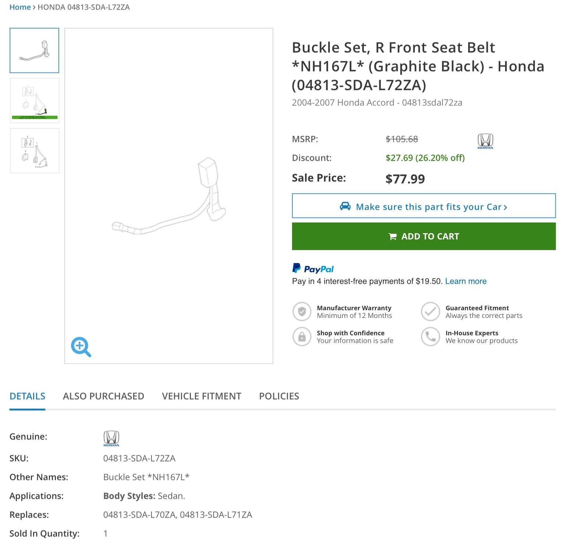Click the magnifier zoom icon on product image

[x=81, y=346]
